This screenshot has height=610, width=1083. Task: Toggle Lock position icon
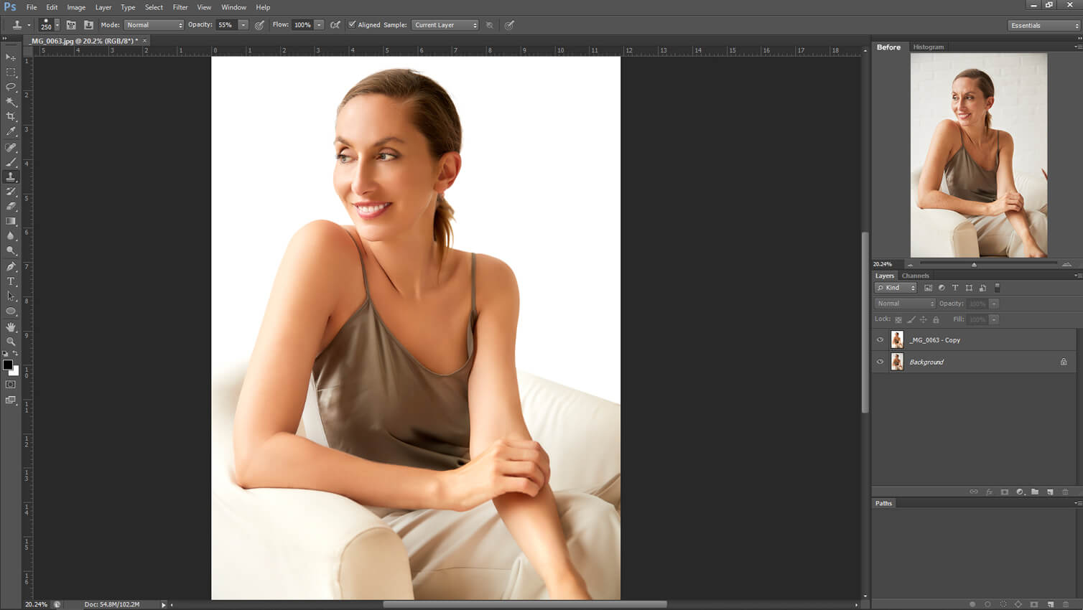click(x=924, y=319)
